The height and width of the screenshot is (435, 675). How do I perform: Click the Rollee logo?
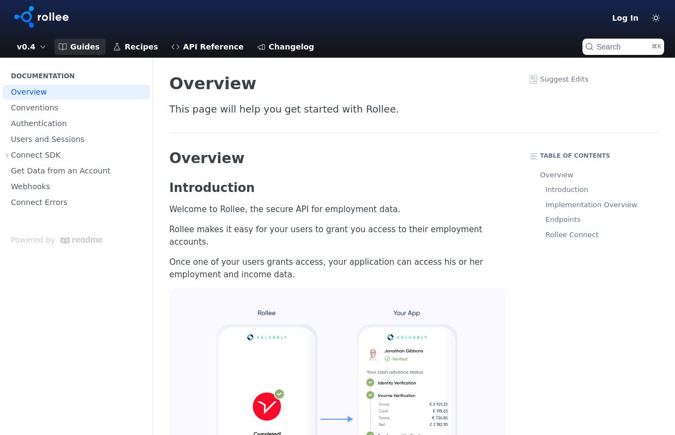tap(41, 17)
